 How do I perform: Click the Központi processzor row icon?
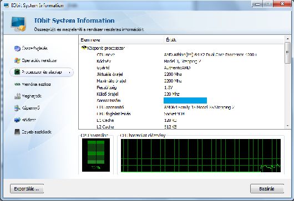(x=84, y=48)
